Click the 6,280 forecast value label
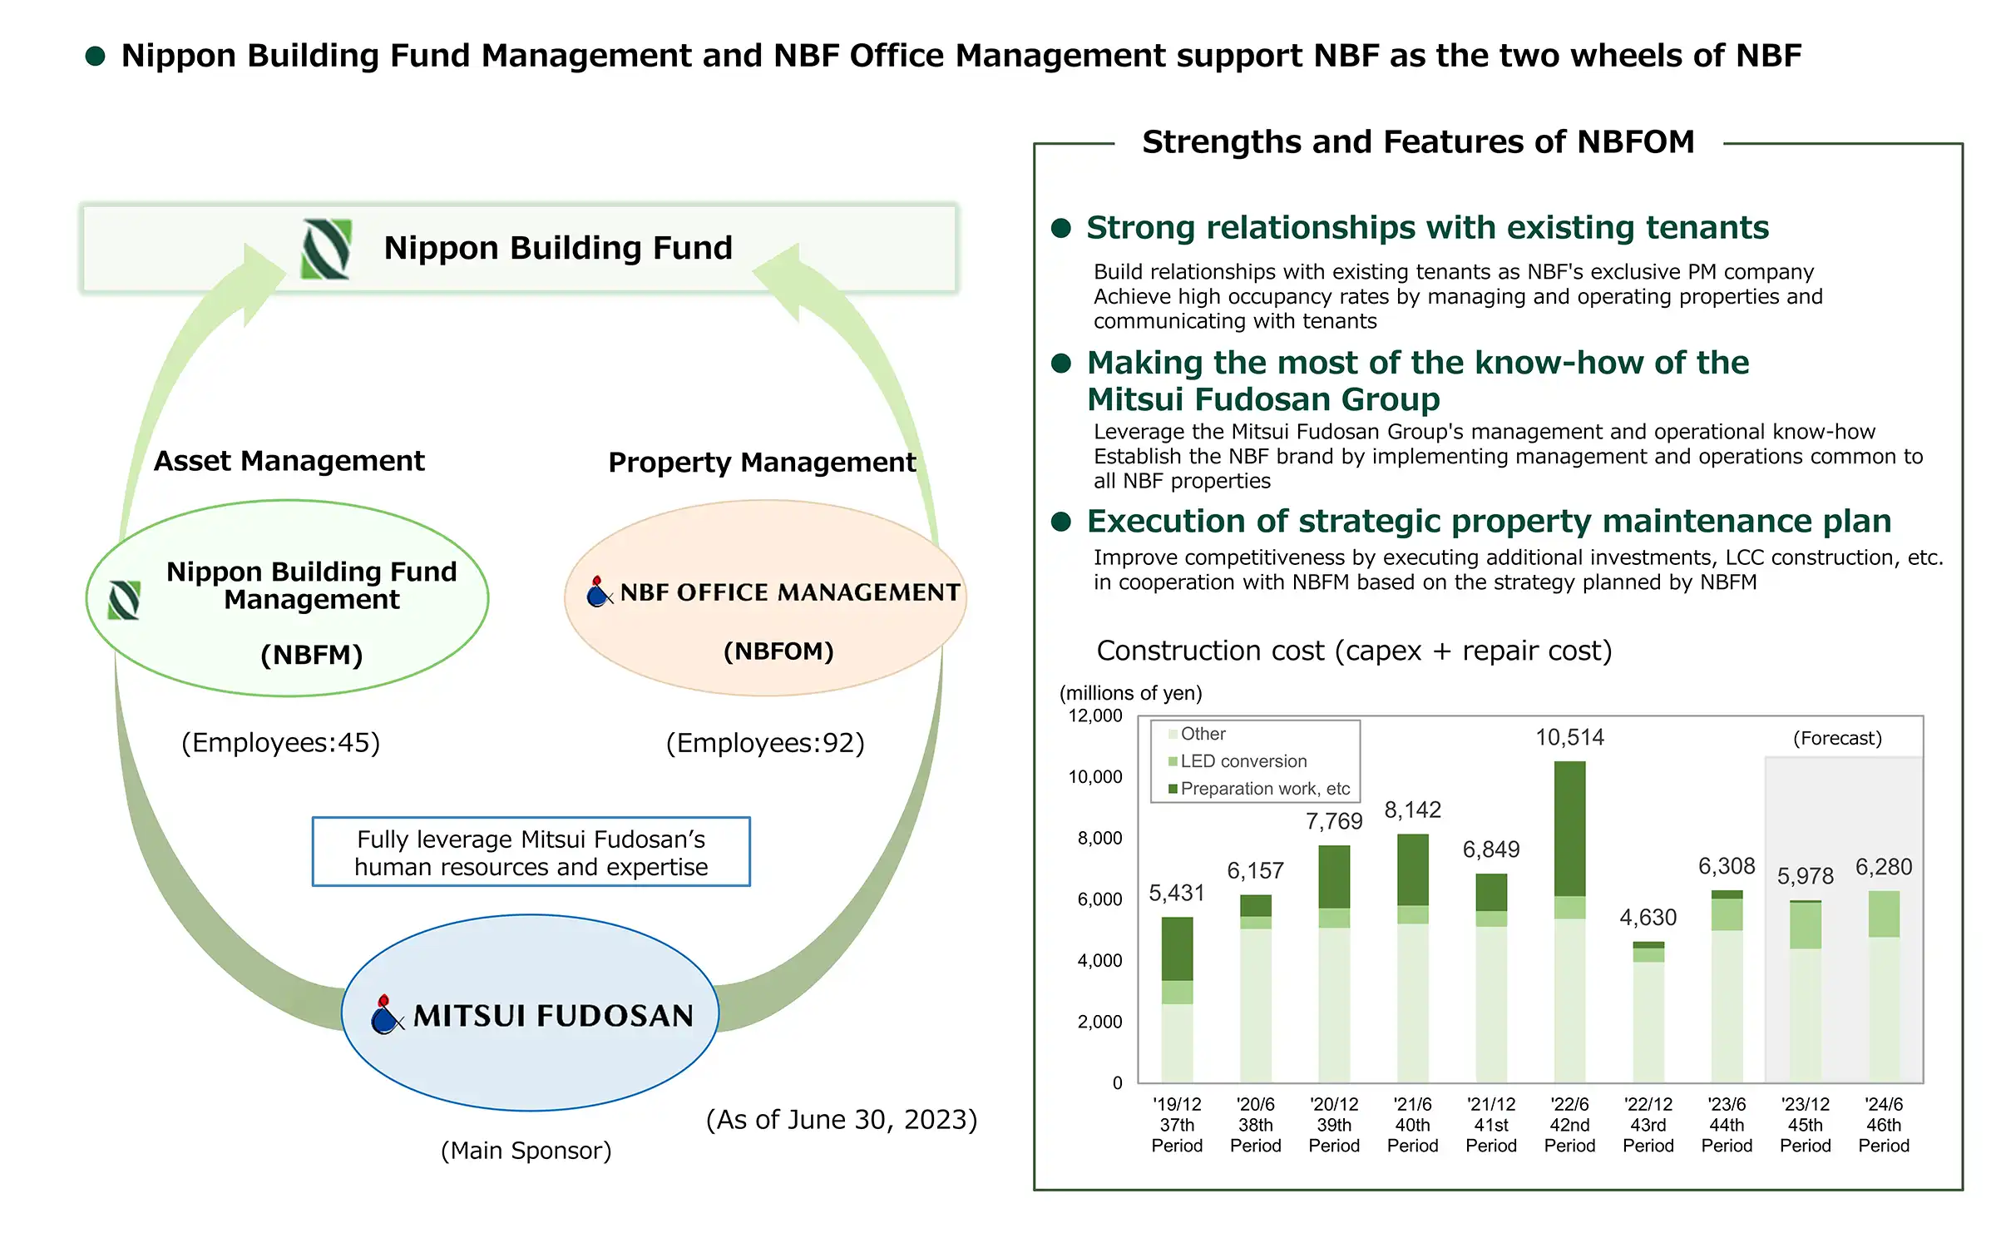The width and height of the screenshot is (1996, 1243). tap(1884, 868)
